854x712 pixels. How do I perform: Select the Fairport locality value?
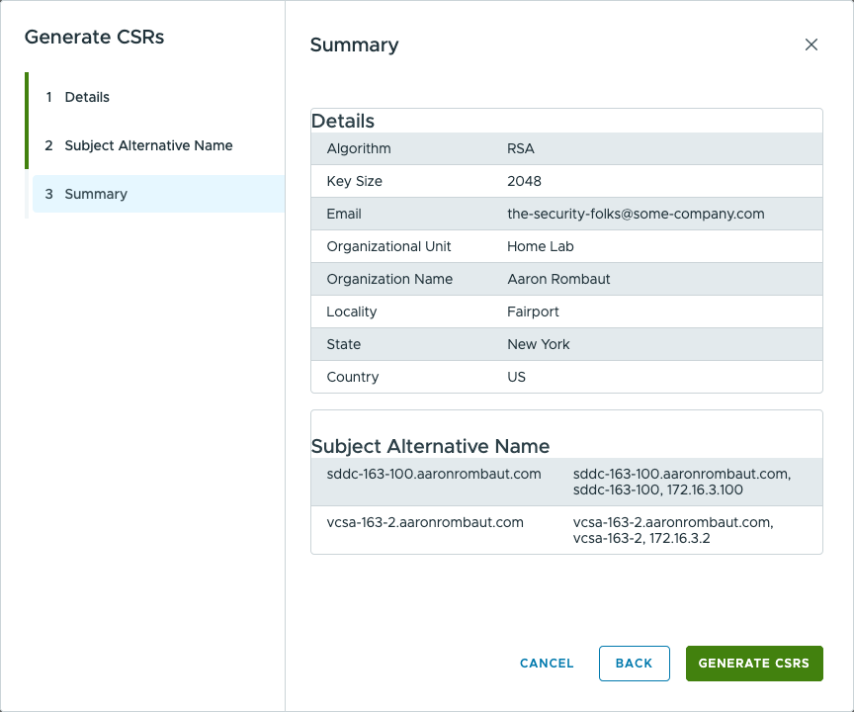coord(533,311)
